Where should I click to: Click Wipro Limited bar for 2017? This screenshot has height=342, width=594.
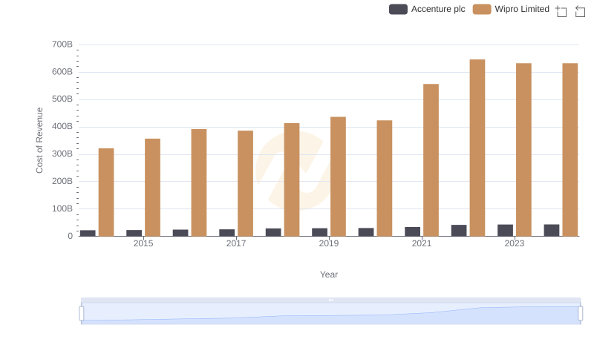245,183
